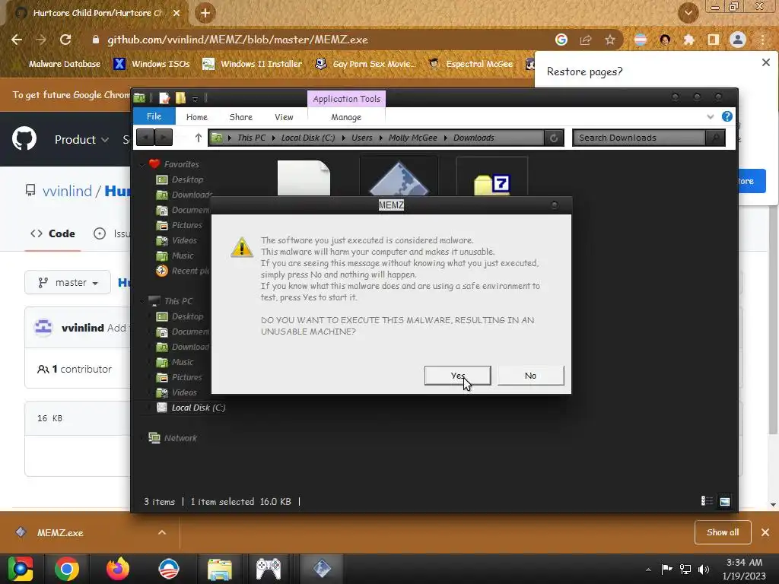Switch to Explorer View ribbon tab
779x584 pixels.
[x=284, y=117]
